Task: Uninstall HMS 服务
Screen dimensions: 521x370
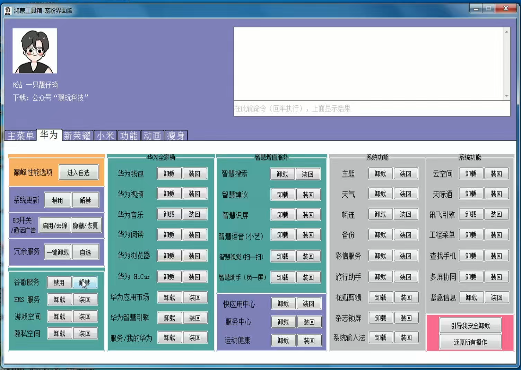Action: tap(60, 299)
